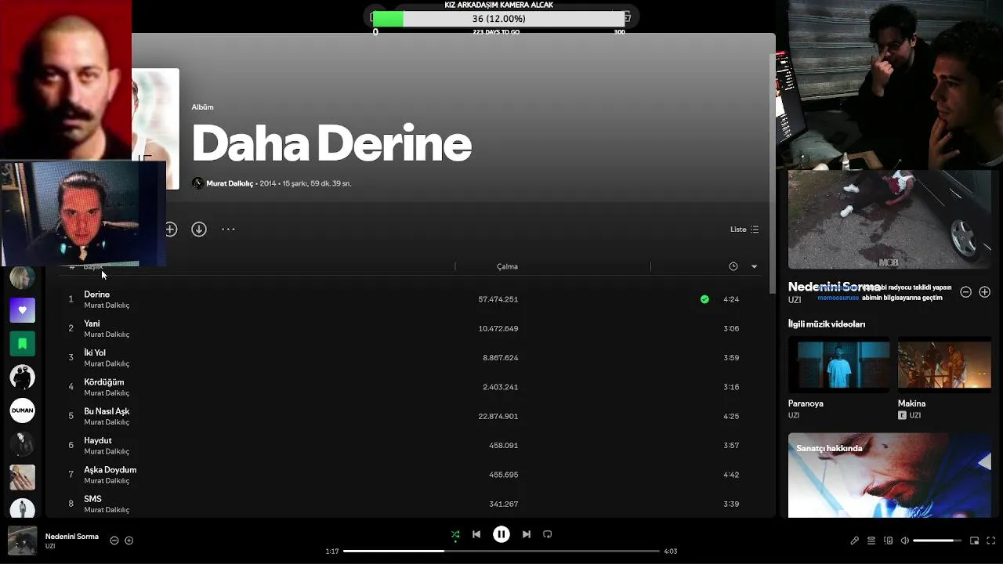Click plus icon in now playing panel
This screenshot has width=1003, height=564.
(x=985, y=292)
